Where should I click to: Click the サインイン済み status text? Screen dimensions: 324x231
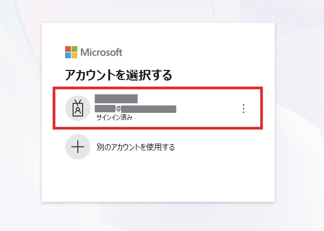[x=114, y=118]
